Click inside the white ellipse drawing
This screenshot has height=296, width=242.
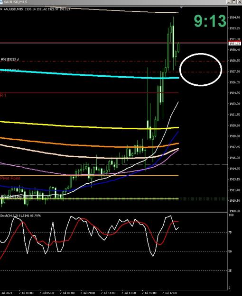[x=201, y=70]
